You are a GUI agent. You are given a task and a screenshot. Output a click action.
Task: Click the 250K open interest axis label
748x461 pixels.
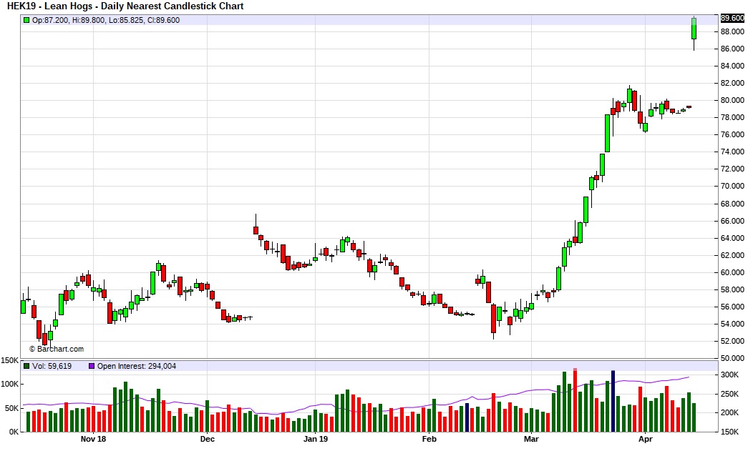(x=729, y=394)
